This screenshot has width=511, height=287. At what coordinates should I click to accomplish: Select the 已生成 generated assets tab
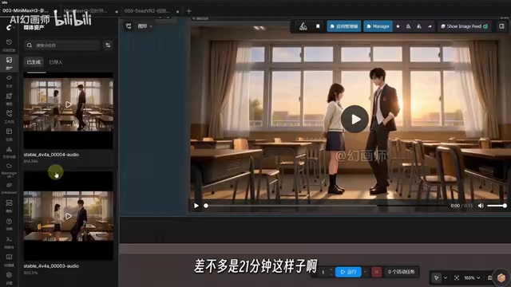click(x=34, y=62)
